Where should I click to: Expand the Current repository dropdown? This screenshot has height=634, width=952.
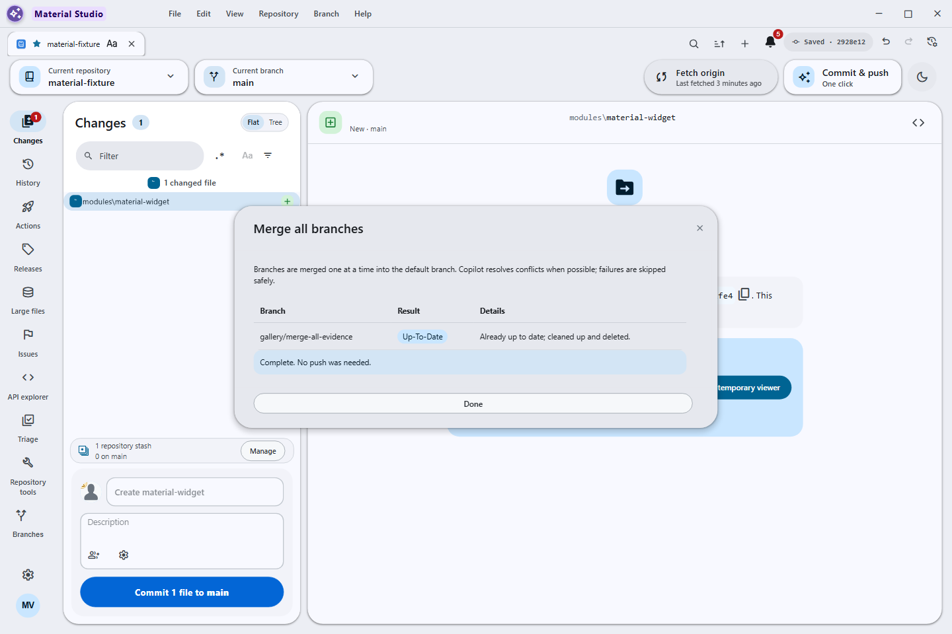tap(99, 77)
